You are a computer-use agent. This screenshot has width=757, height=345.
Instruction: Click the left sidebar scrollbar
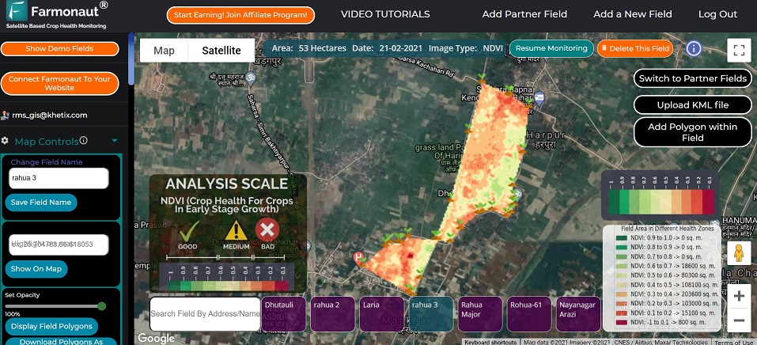click(131, 59)
